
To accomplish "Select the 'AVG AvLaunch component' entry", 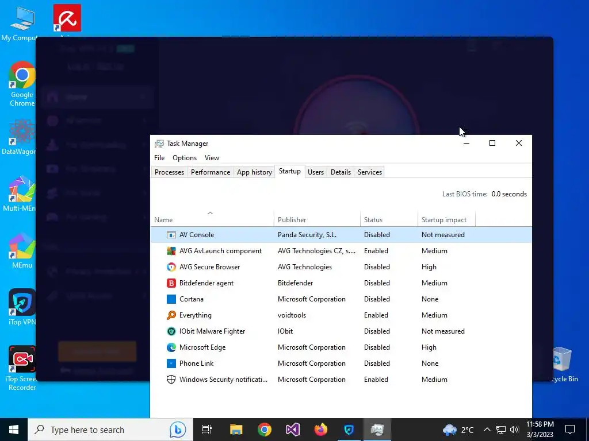I will (x=341, y=251).
